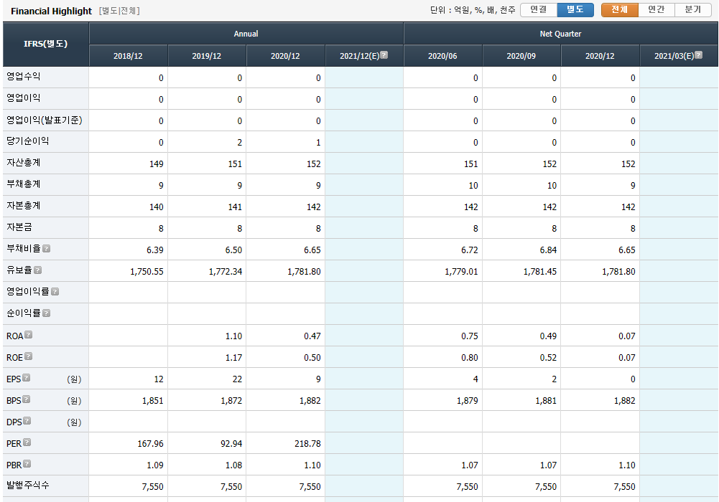Click the 1,750.55 유보율 value
Image resolution: width=719 pixels, height=502 pixels.
pyautogui.click(x=147, y=271)
